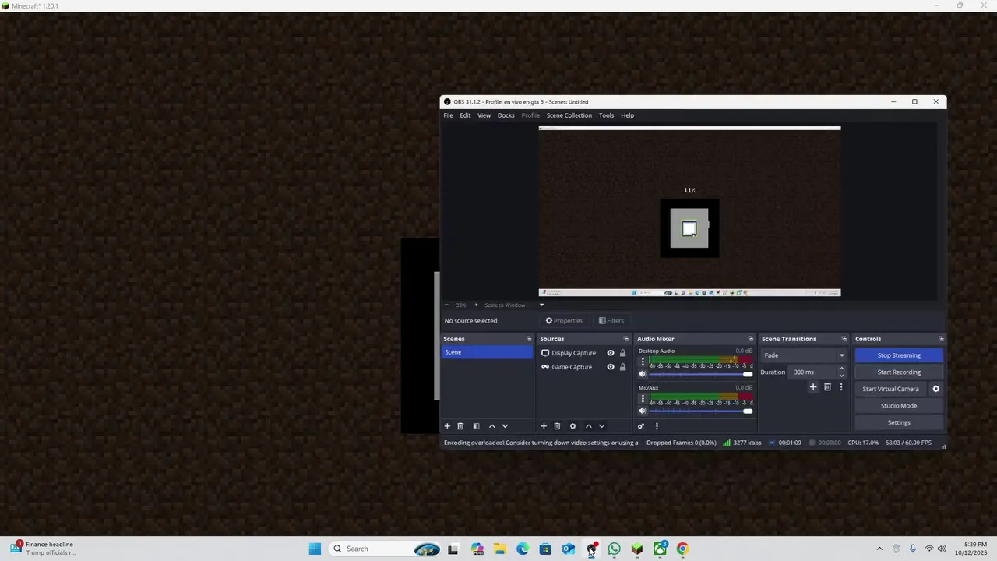Remove scene transition with trash icon
997x561 pixels.
827,387
